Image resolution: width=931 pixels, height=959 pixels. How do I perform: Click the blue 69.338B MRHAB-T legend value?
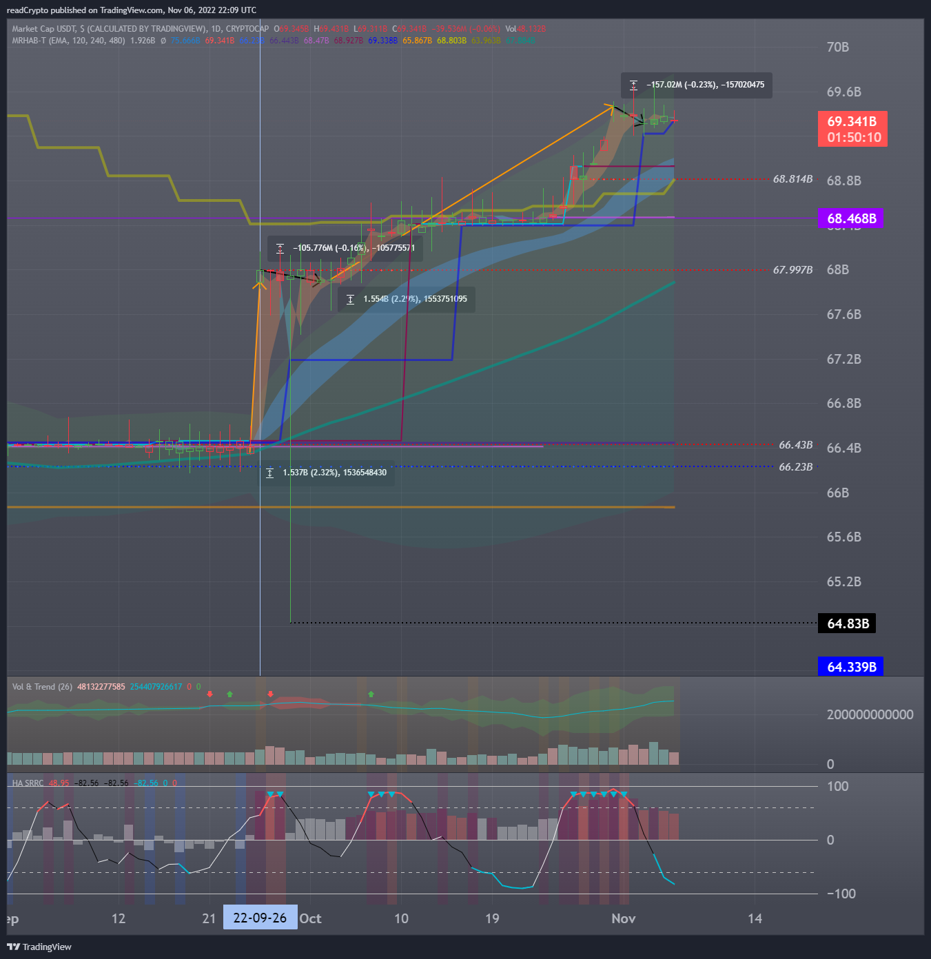tap(382, 41)
